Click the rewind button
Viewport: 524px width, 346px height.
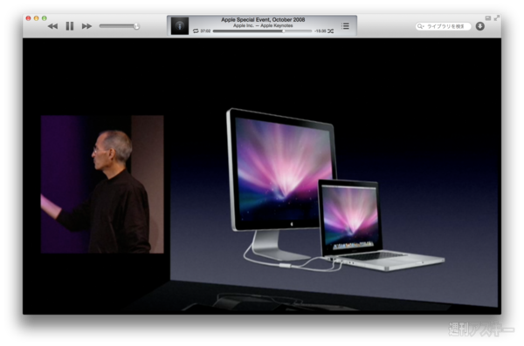point(52,26)
